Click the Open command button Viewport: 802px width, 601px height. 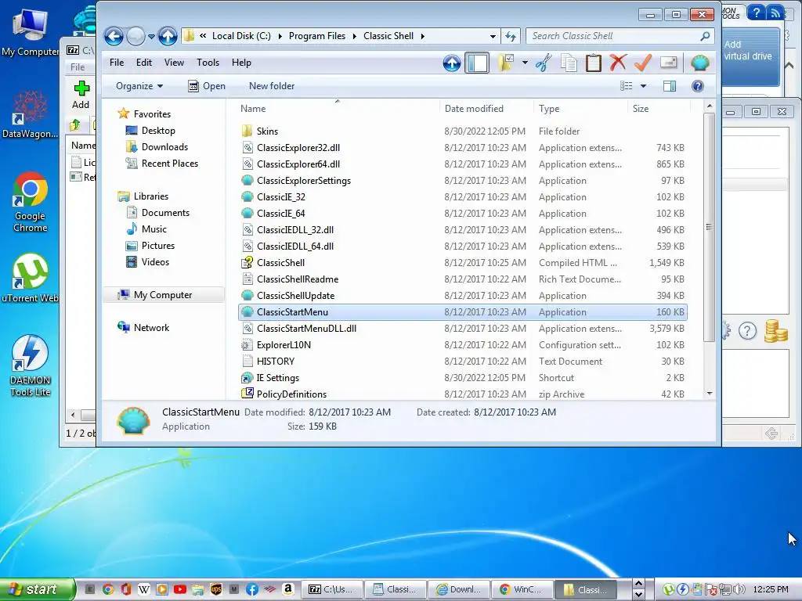(x=207, y=86)
